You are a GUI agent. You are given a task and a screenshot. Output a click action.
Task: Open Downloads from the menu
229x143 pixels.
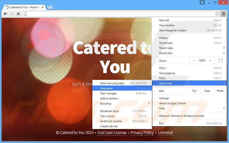[x=189, y=43]
